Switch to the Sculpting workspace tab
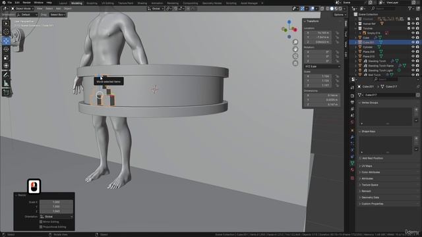 (92, 3)
